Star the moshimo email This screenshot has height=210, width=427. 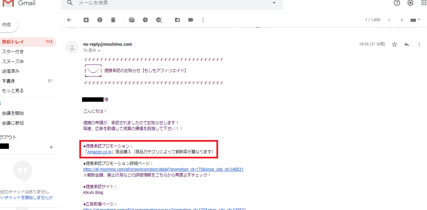pyautogui.click(x=395, y=44)
